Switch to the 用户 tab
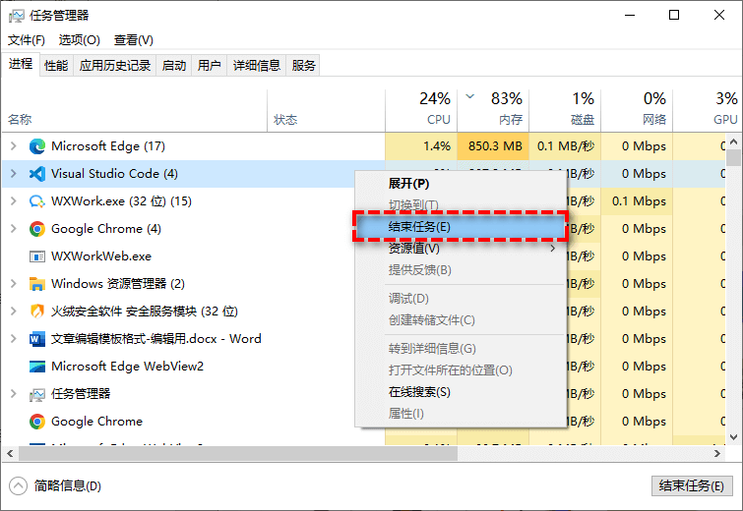Screen dimensions: 743x511 coord(209,65)
